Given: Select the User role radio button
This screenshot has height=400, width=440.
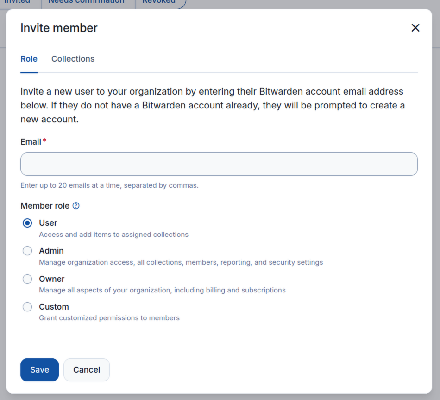Looking at the screenshot, I should pos(27,223).
